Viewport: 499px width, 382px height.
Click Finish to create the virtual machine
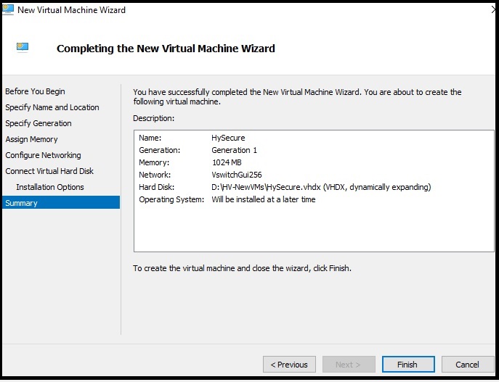407,365
